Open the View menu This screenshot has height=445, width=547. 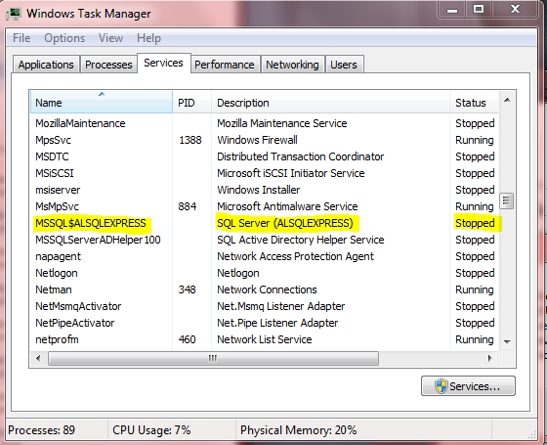110,38
